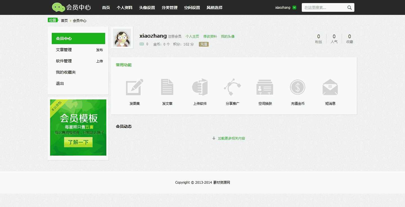Open the 修改资料 link
Viewport: 405px width, 207px height.
click(x=210, y=36)
